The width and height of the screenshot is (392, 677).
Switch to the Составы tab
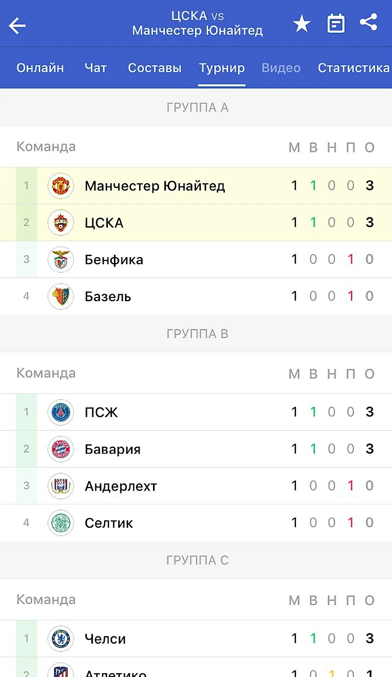click(x=155, y=68)
